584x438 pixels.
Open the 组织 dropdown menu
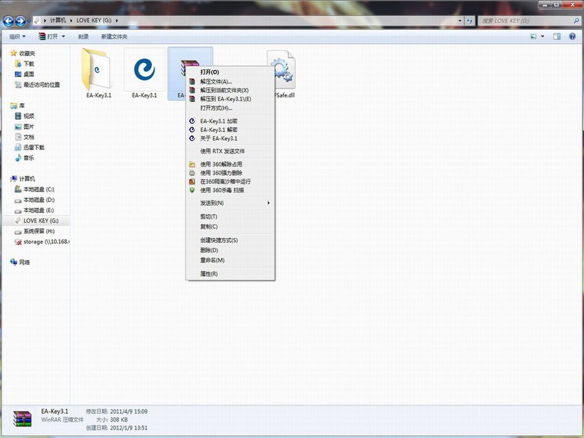[18, 36]
